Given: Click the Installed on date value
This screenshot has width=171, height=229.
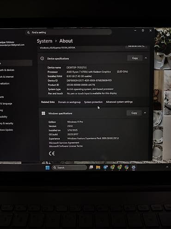Looking at the screenshot, I should pos(72,130).
